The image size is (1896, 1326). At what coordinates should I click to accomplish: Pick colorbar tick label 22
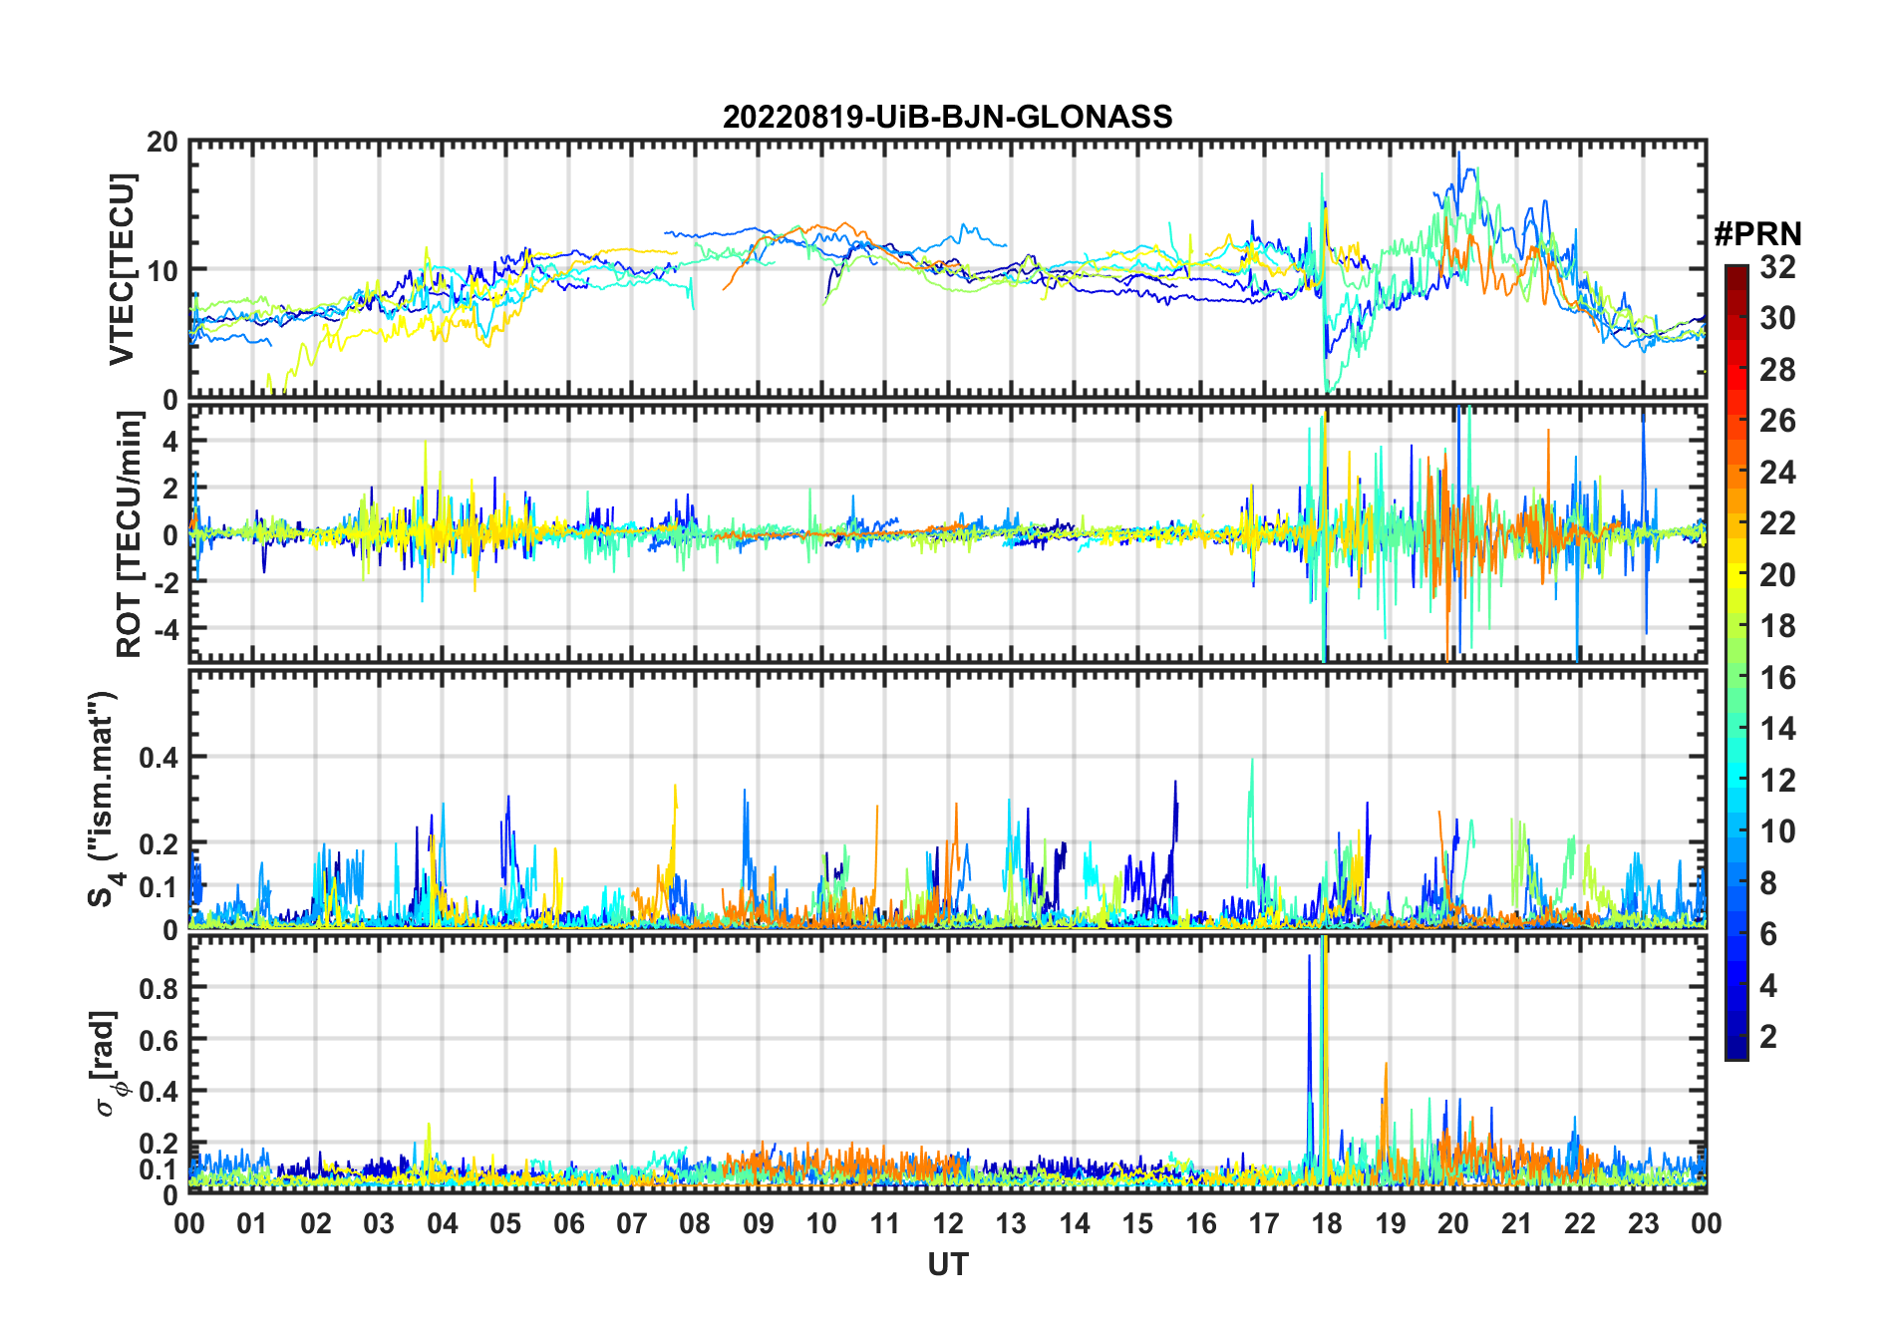pyautogui.click(x=1777, y=523)
